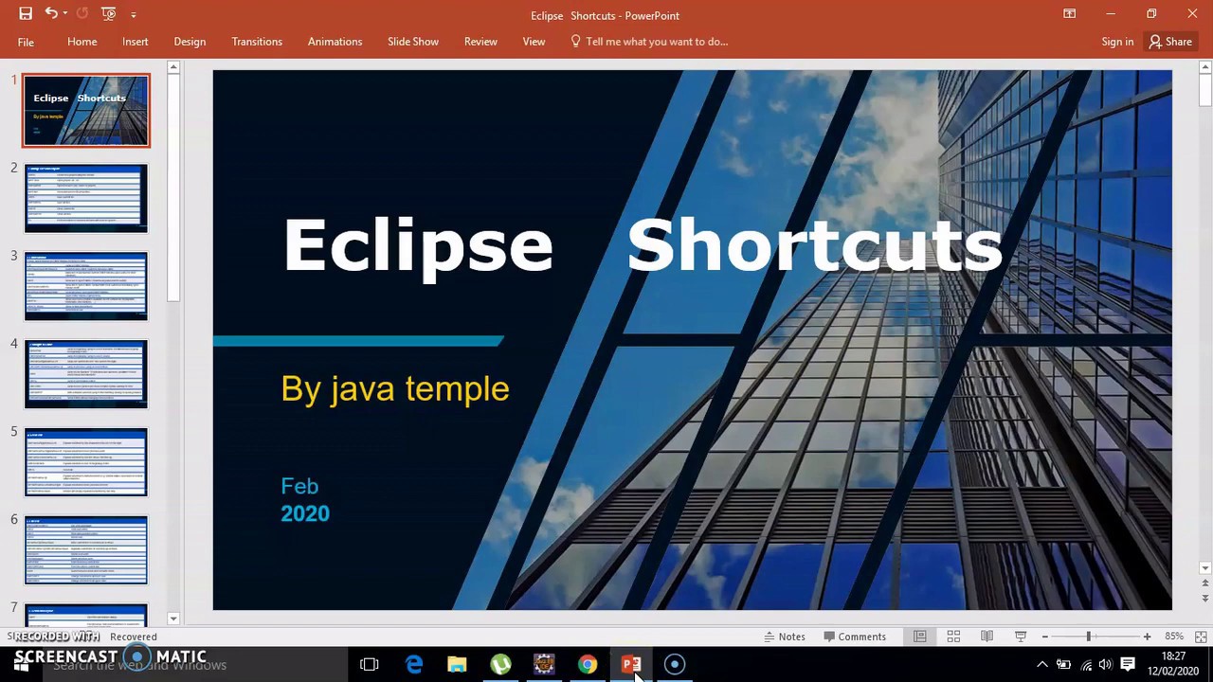Open the Wi-Fi network tray icon

click(1086, 665)
